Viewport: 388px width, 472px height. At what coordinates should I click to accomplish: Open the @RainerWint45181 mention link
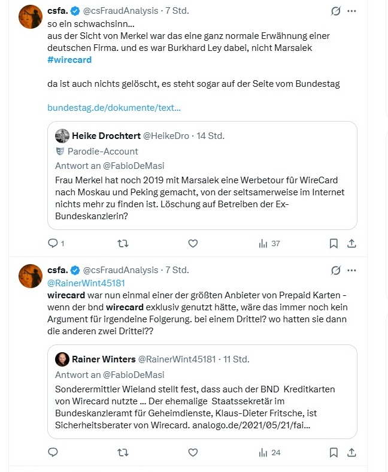point(86,282)
